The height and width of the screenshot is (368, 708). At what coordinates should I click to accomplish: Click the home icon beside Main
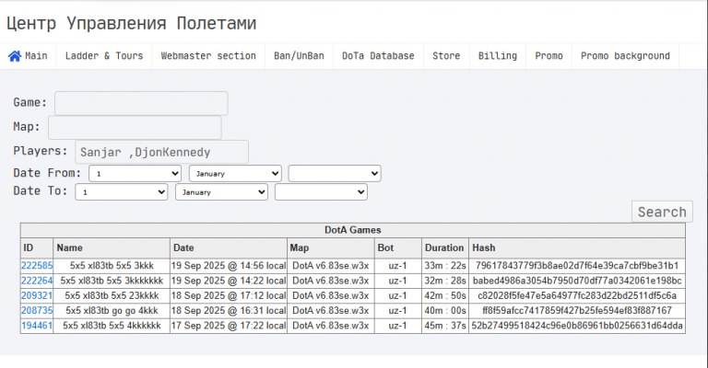coord(15,56)
